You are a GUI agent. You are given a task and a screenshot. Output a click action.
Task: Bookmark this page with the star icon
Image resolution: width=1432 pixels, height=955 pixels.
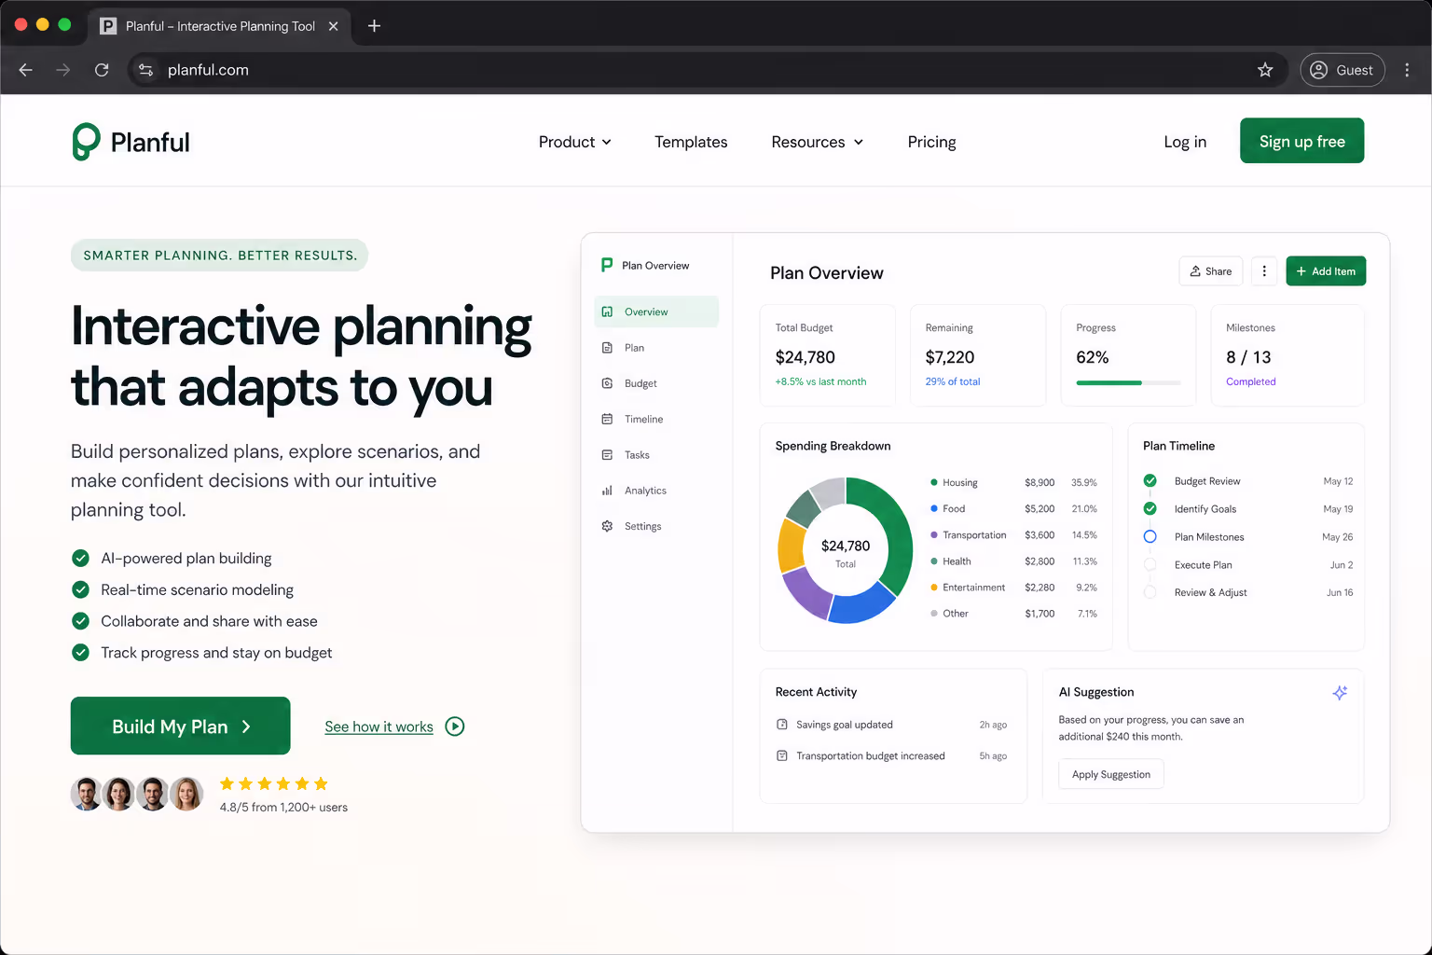pos(1265,70)
